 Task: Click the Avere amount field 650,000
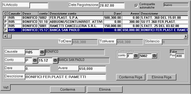click(x=92, y=69)
